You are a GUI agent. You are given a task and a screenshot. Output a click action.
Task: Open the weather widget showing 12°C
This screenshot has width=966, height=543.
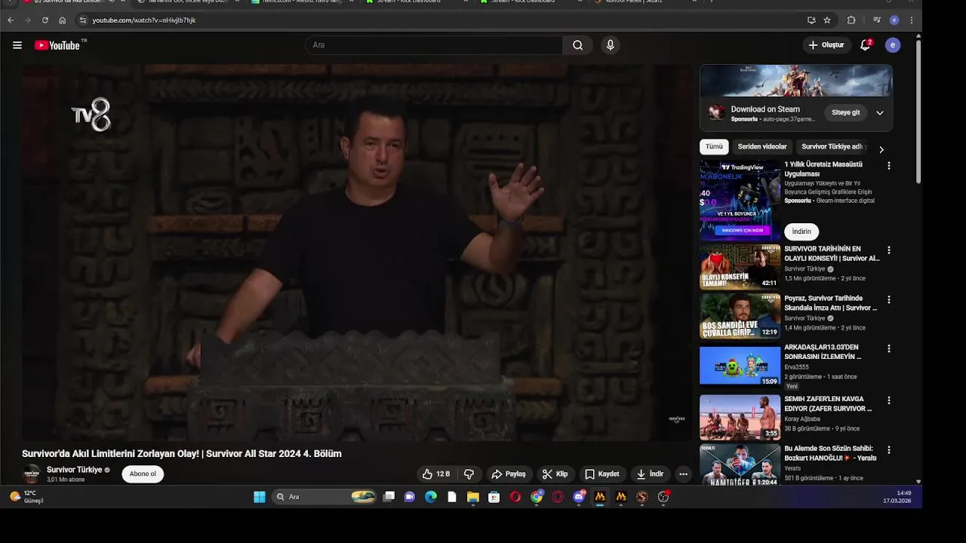click(x=27, y=497)
